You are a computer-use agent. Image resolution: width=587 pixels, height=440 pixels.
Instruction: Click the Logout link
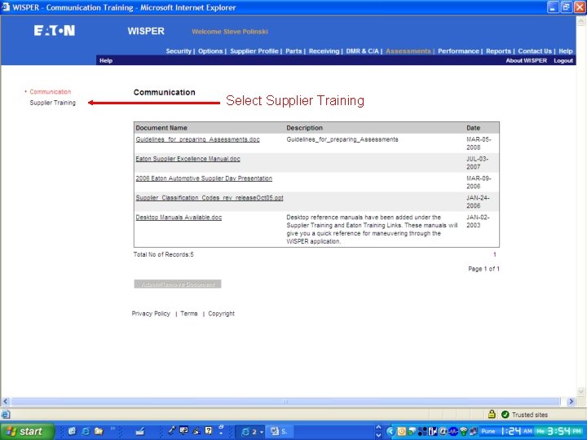tap(563, 60)
